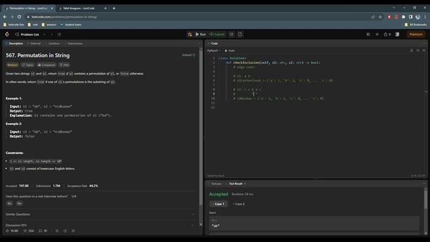This screenshot has height=242, width=430.
Task: Open the notes icon in top toolbar
Action: 240,34
